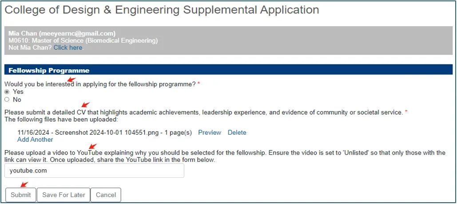Click Add Another to upload file
457x204 pixels.
pos(35,140)
